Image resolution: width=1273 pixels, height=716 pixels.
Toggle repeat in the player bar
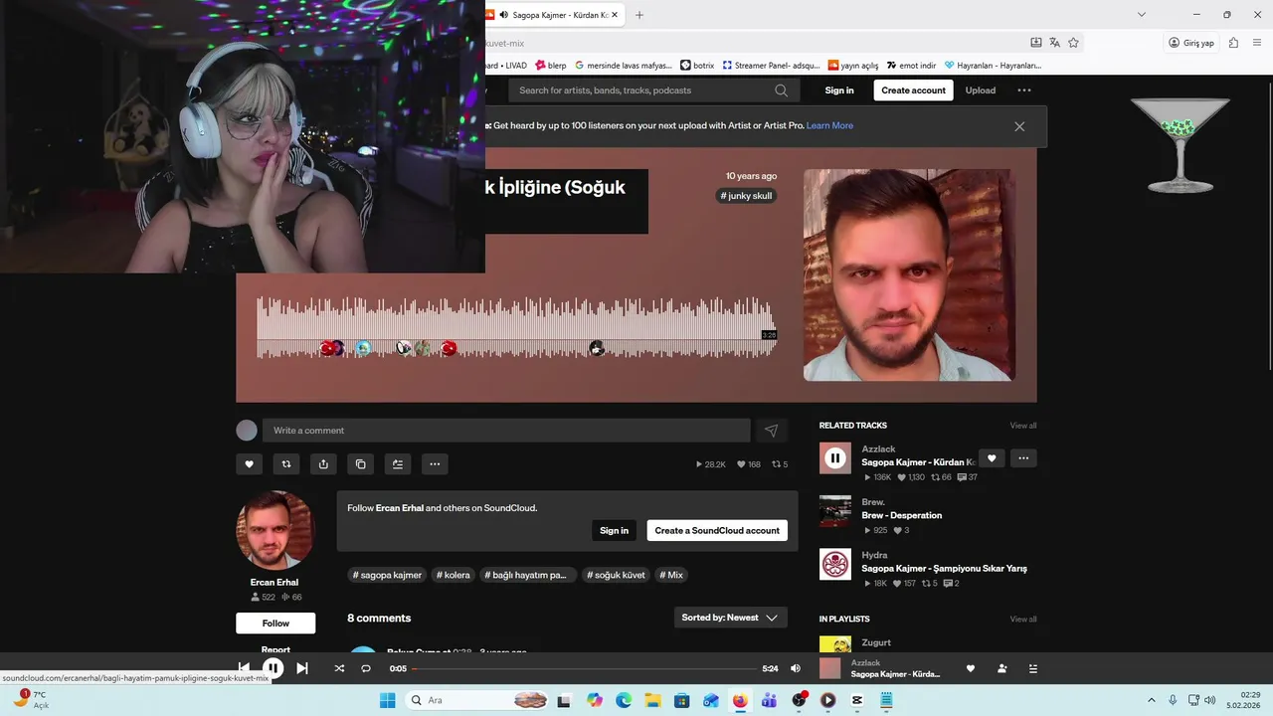coord(366,668)
